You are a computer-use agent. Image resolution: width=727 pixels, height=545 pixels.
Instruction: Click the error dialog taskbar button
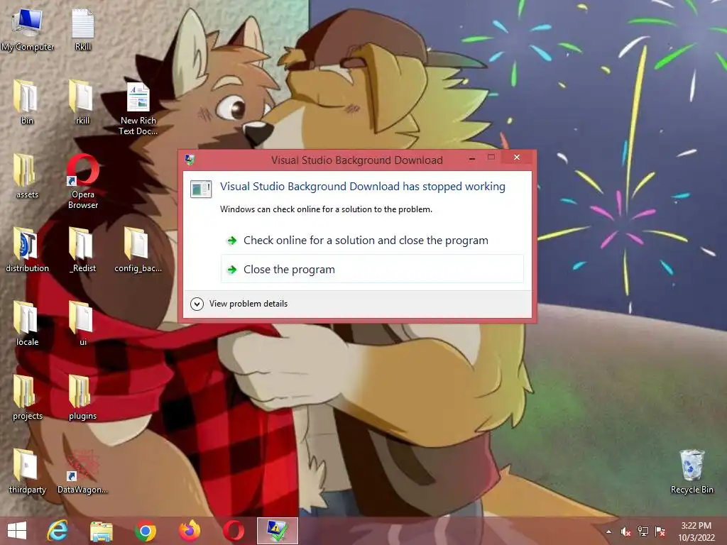(x=278, y=531)
